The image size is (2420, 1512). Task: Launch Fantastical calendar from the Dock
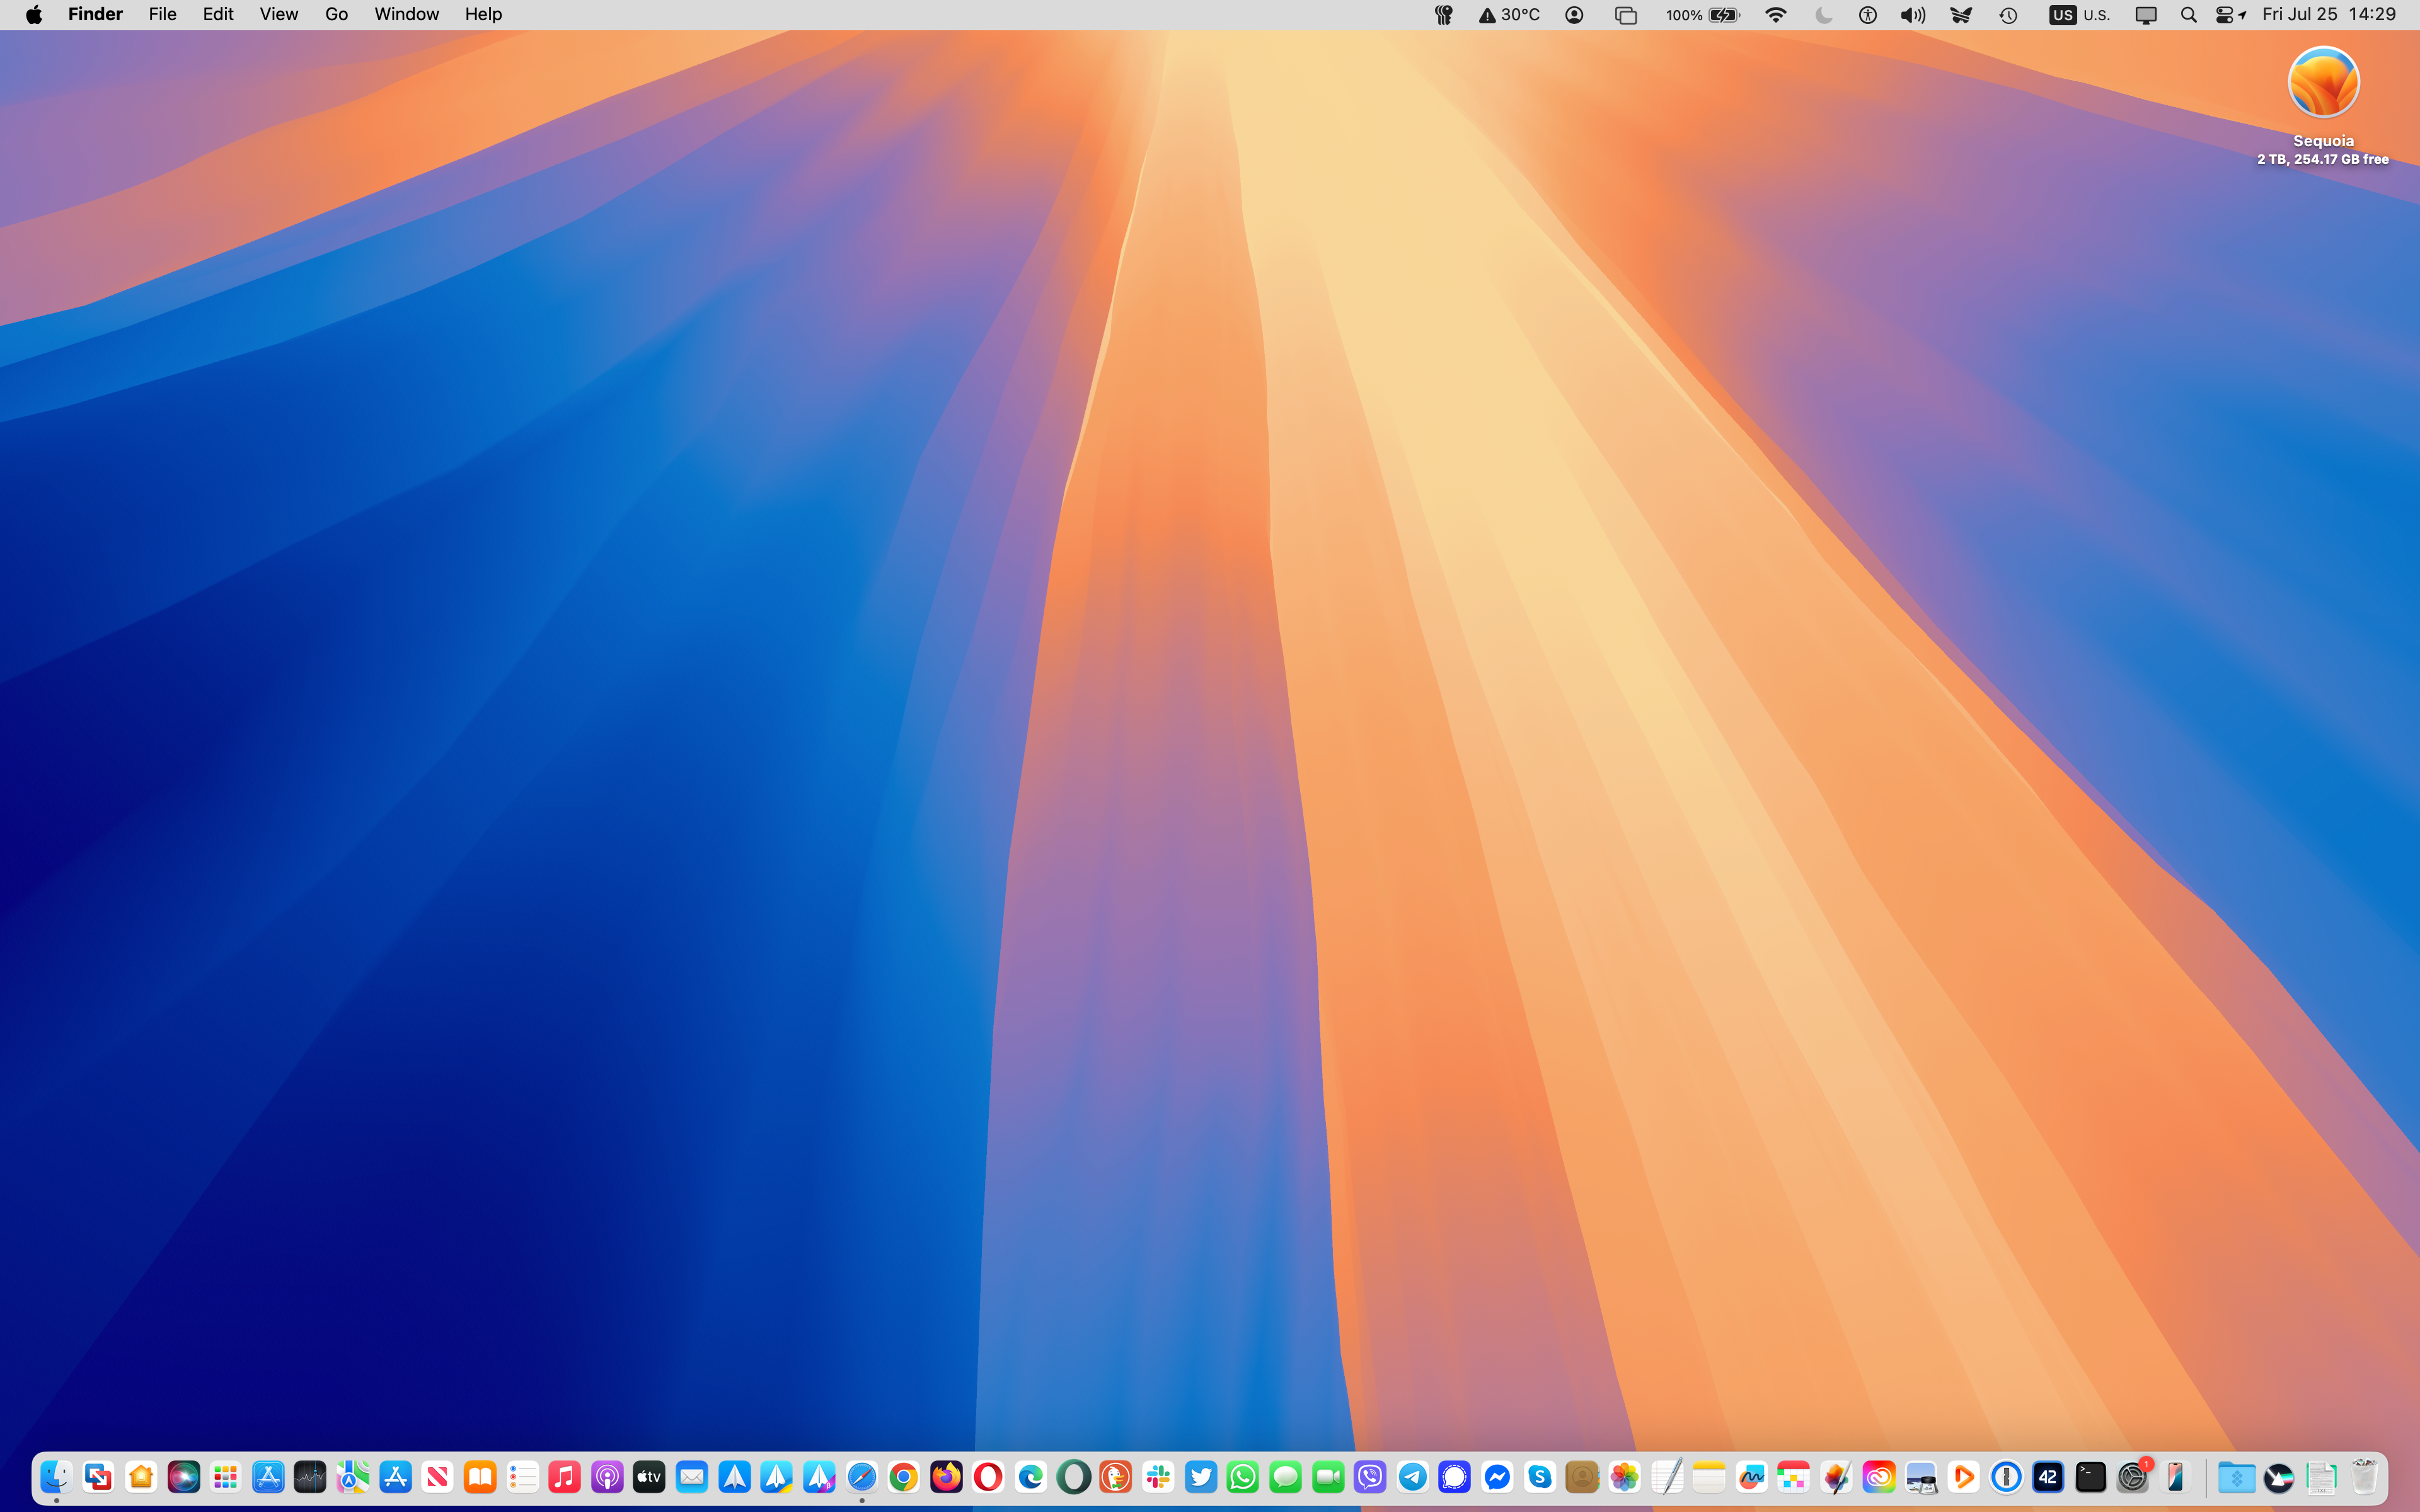tap(1794, 1477)
